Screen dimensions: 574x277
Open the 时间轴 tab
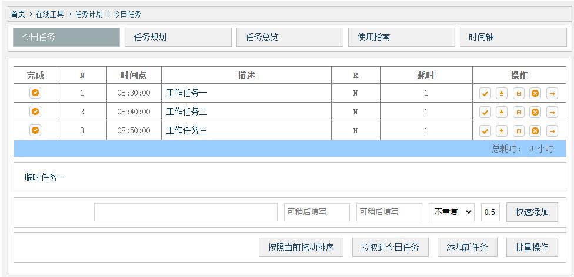point(513,38)
